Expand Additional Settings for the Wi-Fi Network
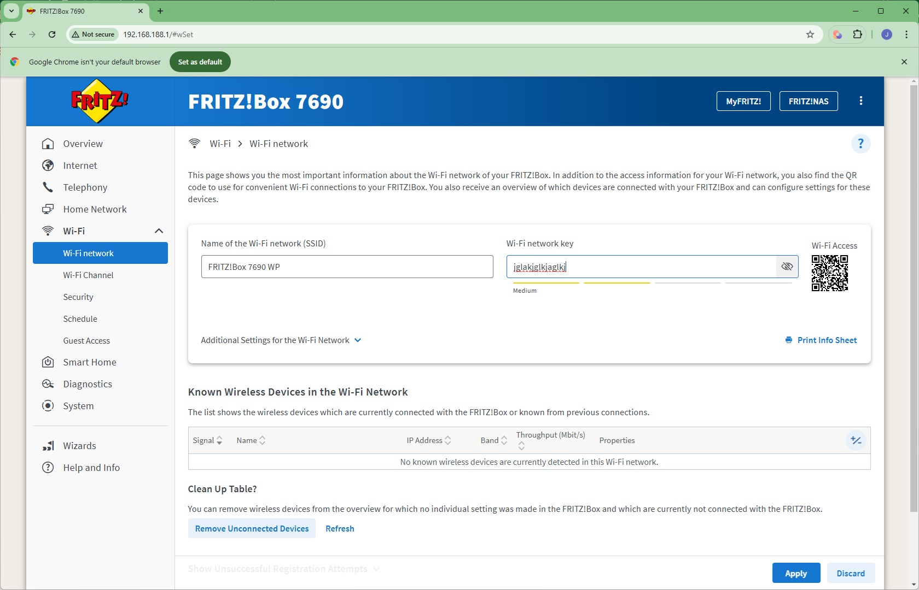Image resolution: width=919 pixels, height=590 pixels. [281, 340]
